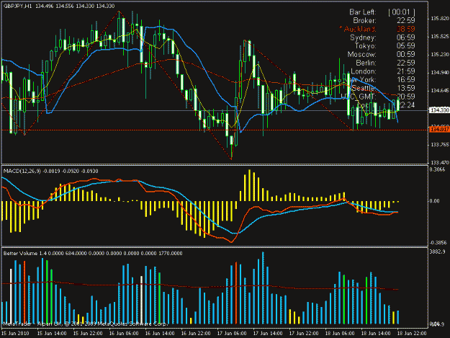Screen dimensions: 450x338
Task: Click the 17 Jun 06:00 time axis label
Action: click(232, 334)
